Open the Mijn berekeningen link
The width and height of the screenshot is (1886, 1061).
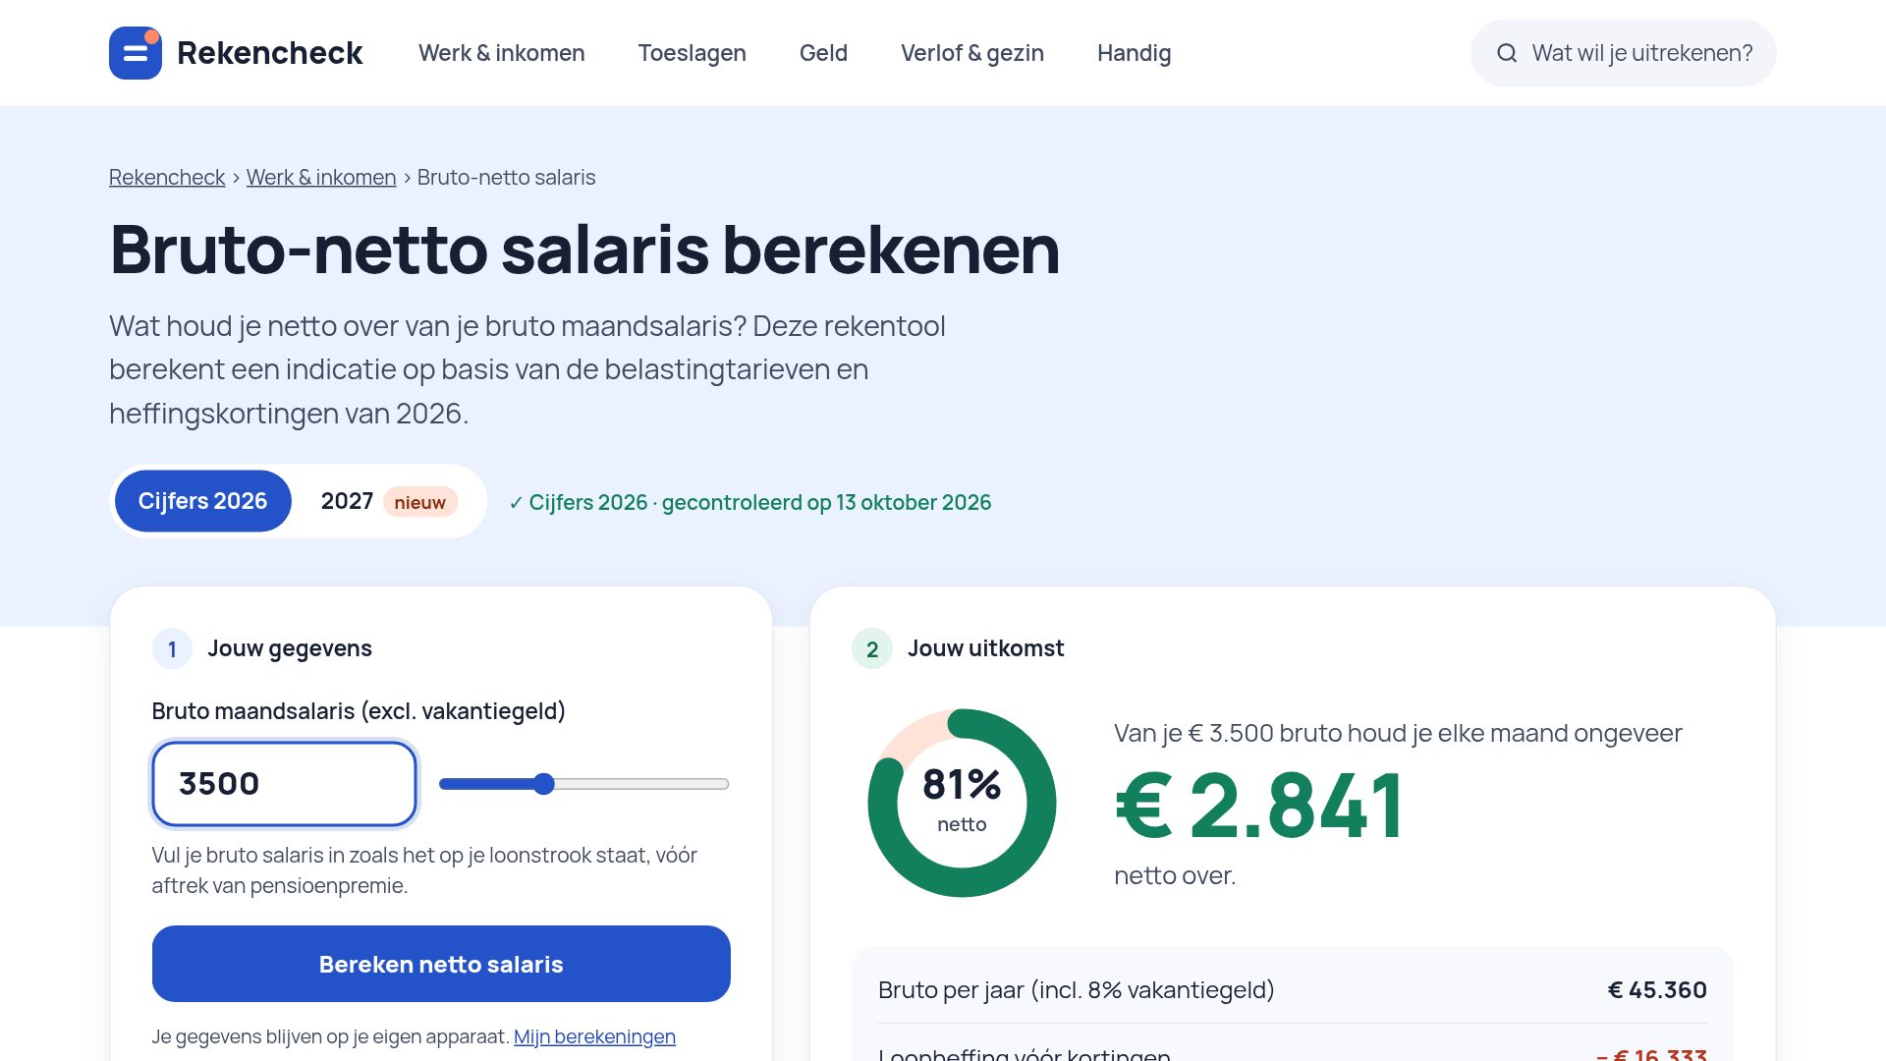[594, 1036]
